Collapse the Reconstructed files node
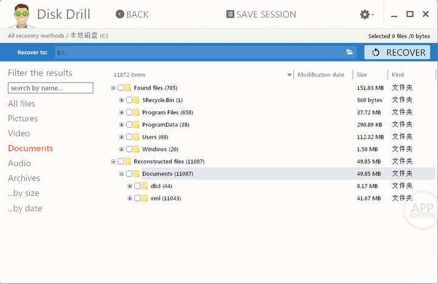438x284 pixels. point(113,162)
